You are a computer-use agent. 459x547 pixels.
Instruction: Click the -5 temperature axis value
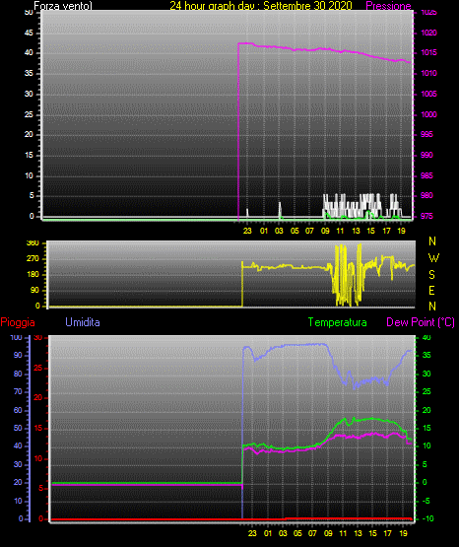pos(426,501)
